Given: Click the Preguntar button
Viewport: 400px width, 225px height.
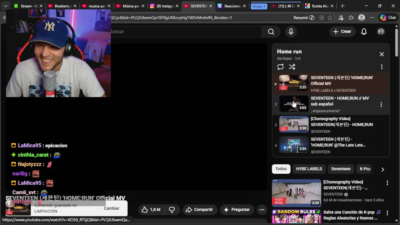Looking at the screenshot, I should 237,210.
